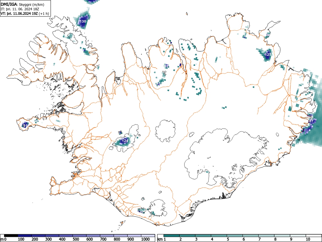Click the dark teal 1–2 km legend swatch
Image resolution: width=322 pixels, height=242 pixels.
(172, 236)
